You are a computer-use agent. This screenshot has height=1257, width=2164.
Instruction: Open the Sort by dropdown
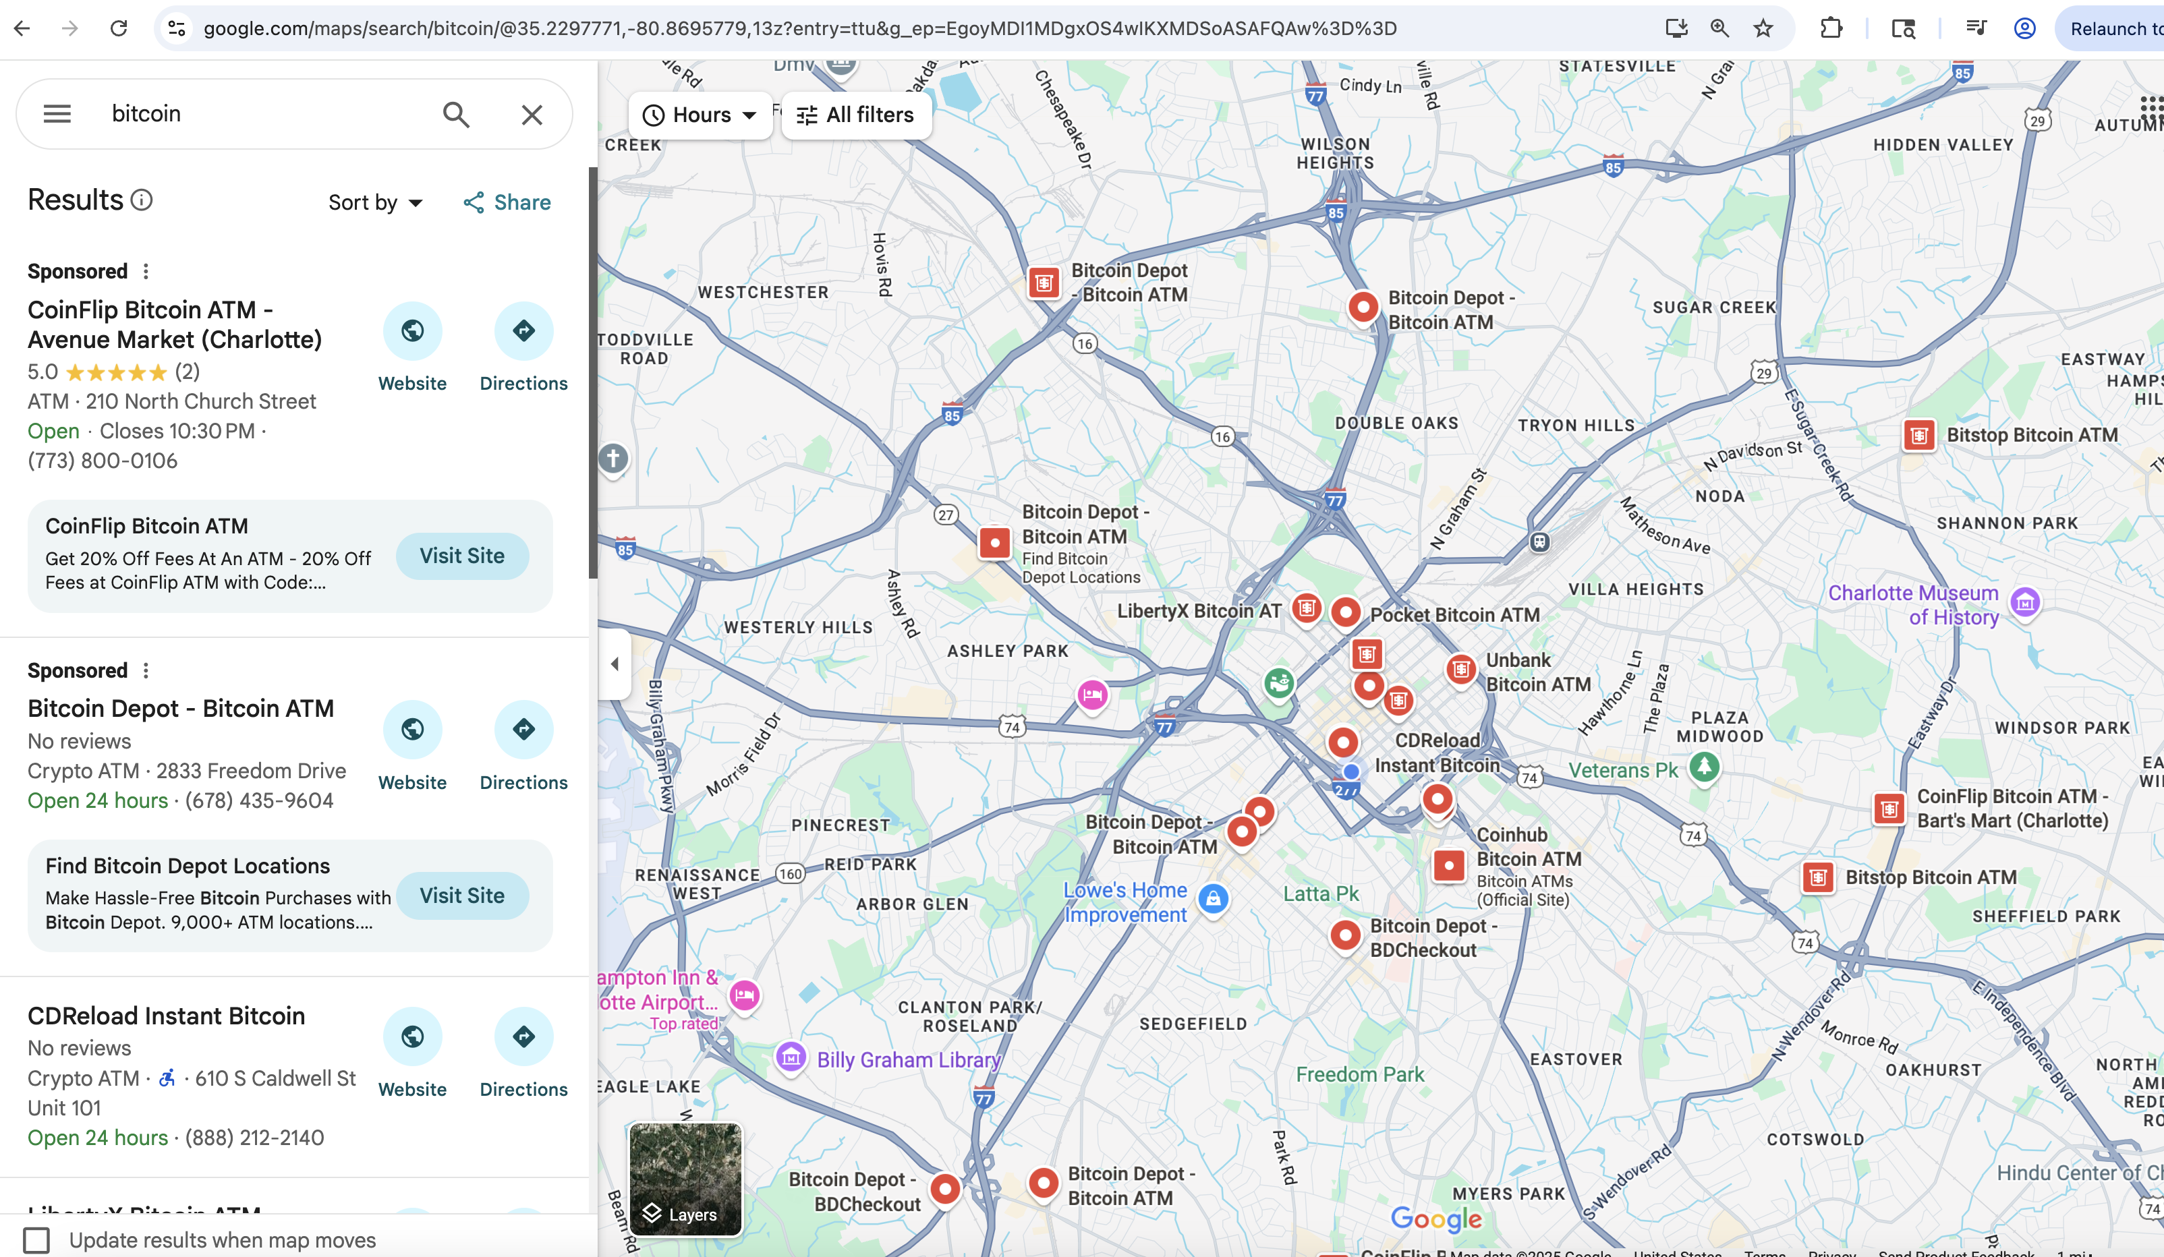pyautogui.click(x=375, y=202)
